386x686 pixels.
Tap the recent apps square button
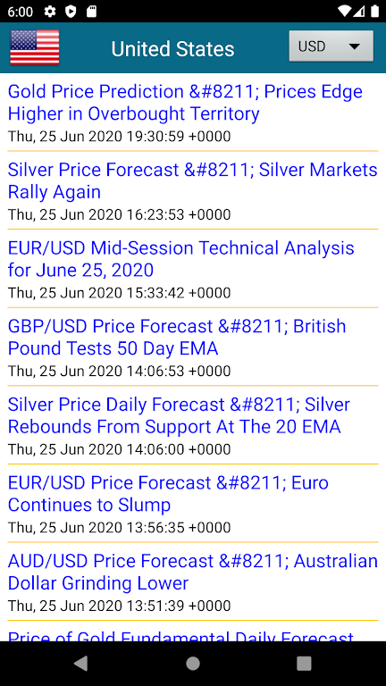point(304,664)
